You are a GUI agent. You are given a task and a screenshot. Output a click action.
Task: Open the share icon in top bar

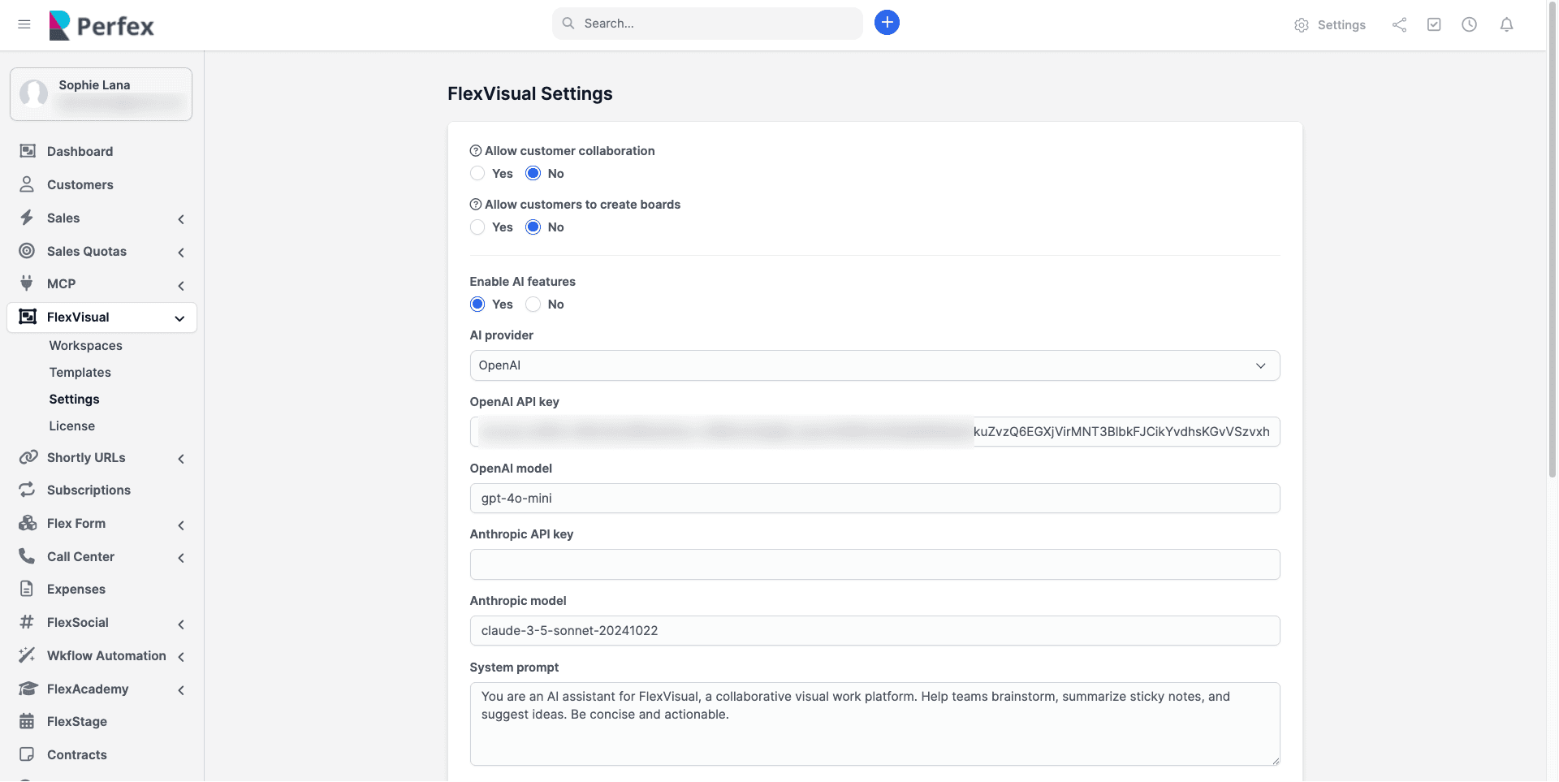tap(1399, 25)
